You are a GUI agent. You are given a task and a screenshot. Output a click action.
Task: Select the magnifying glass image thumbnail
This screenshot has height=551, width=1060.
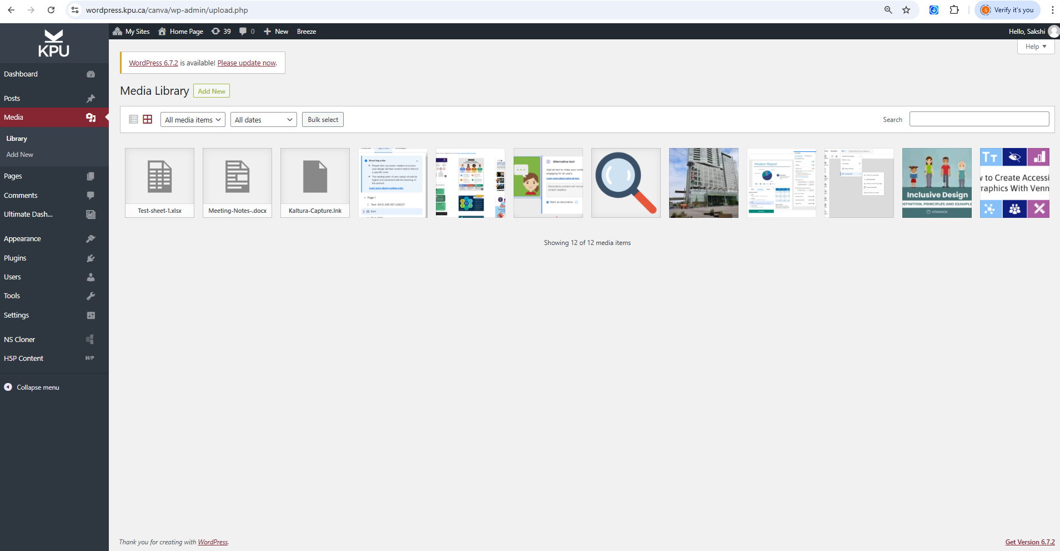pos(626,183)
